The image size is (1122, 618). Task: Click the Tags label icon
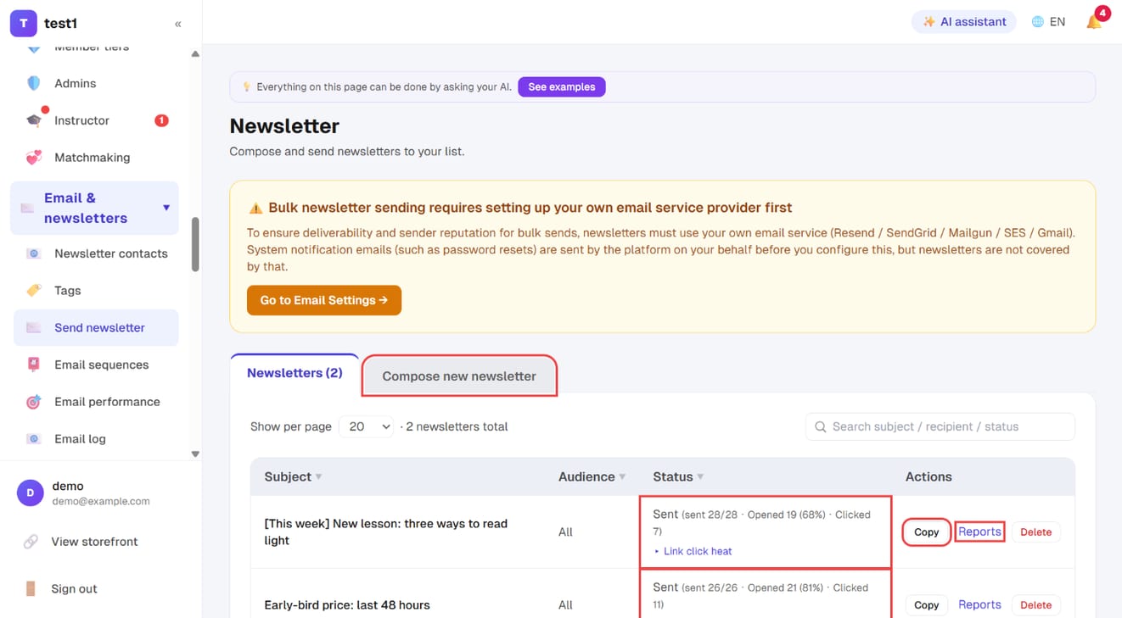pos(34,291)
